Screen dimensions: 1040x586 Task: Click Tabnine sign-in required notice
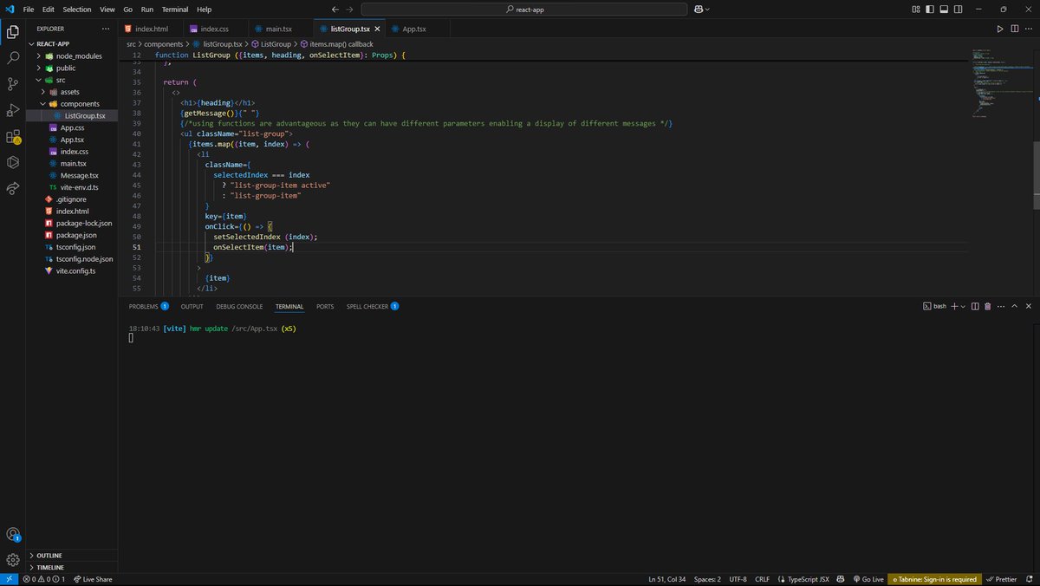tap(936, 579)
